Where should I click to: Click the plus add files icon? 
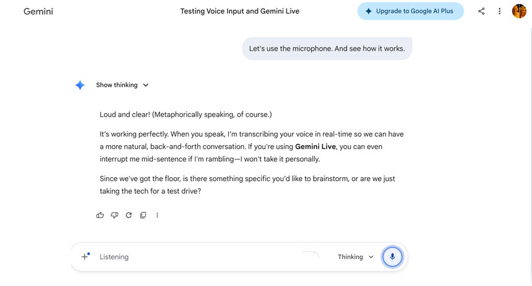[x=85, y=256]
